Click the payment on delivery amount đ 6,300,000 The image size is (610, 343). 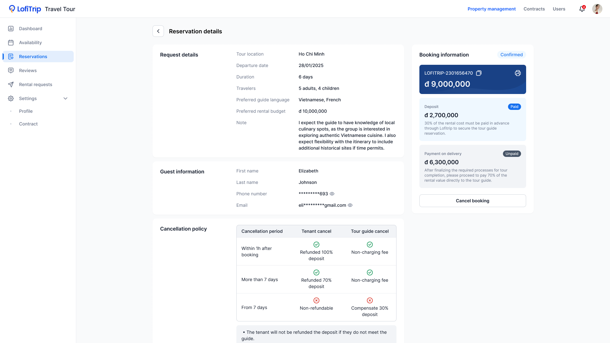(442, 162)
